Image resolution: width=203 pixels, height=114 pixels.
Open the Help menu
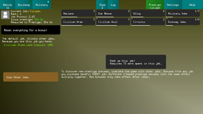(x=192, y=5)
